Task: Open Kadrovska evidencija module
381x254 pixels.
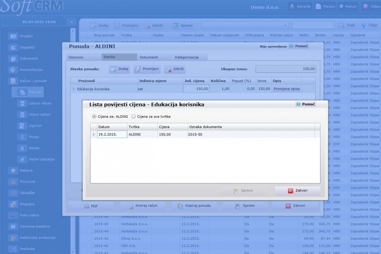Action: pyautogui.click(x=32, y=237)
